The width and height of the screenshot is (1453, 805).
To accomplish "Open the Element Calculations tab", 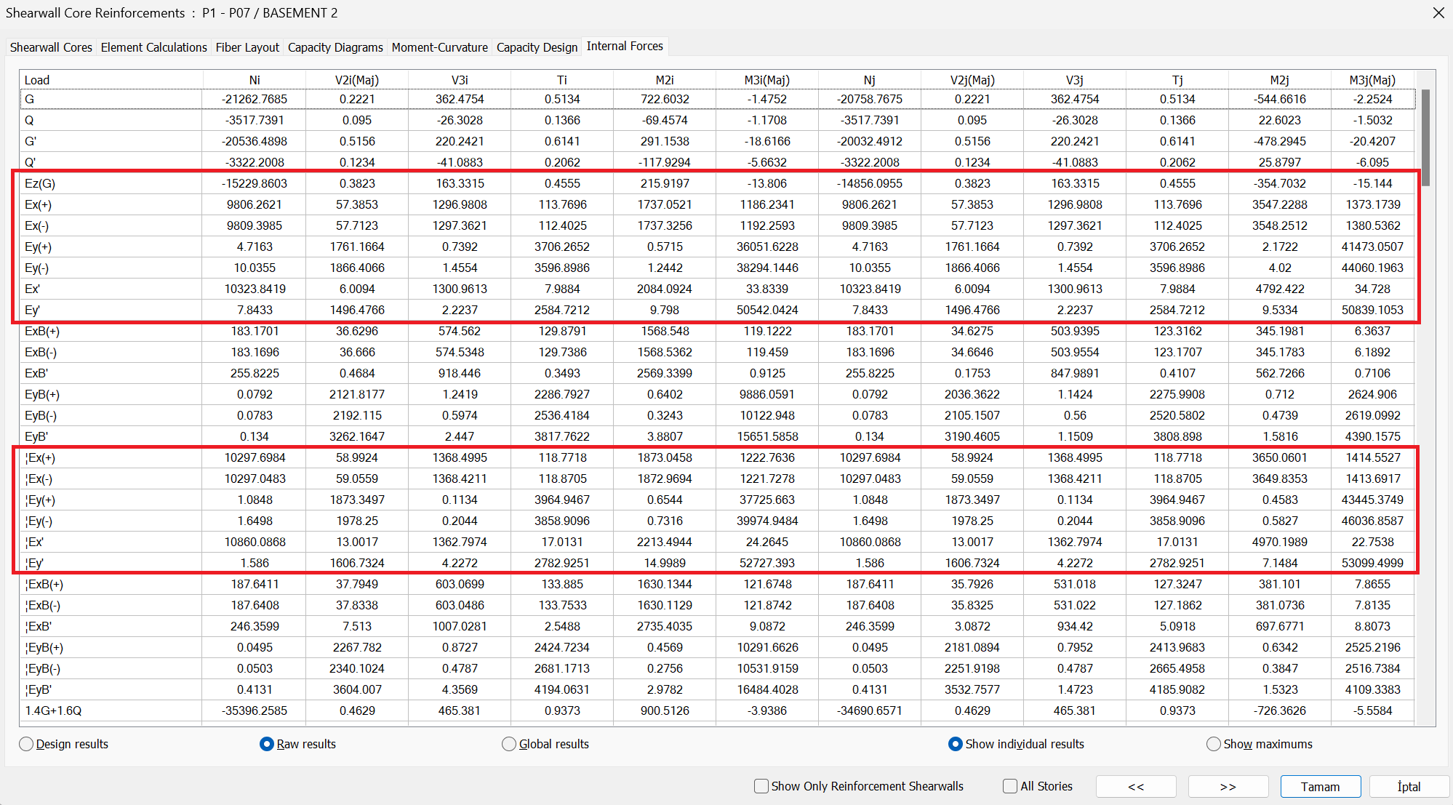I will [153, 47].
